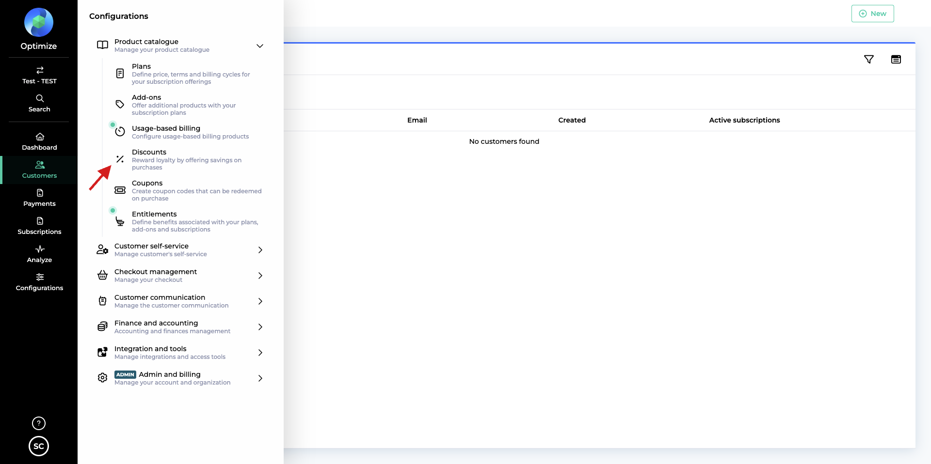Click the Admin and billing gear icon
Screen dimensions: 931x464
point(102,378)
